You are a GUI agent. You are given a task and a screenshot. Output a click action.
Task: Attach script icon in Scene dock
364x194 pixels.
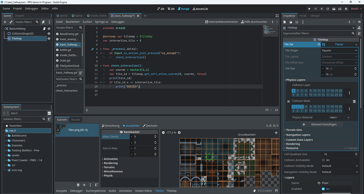(43, 22)
